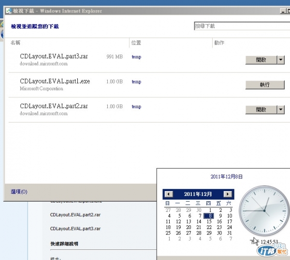
Task: Click the 位置 column header
Action: (x=136, y=43)
